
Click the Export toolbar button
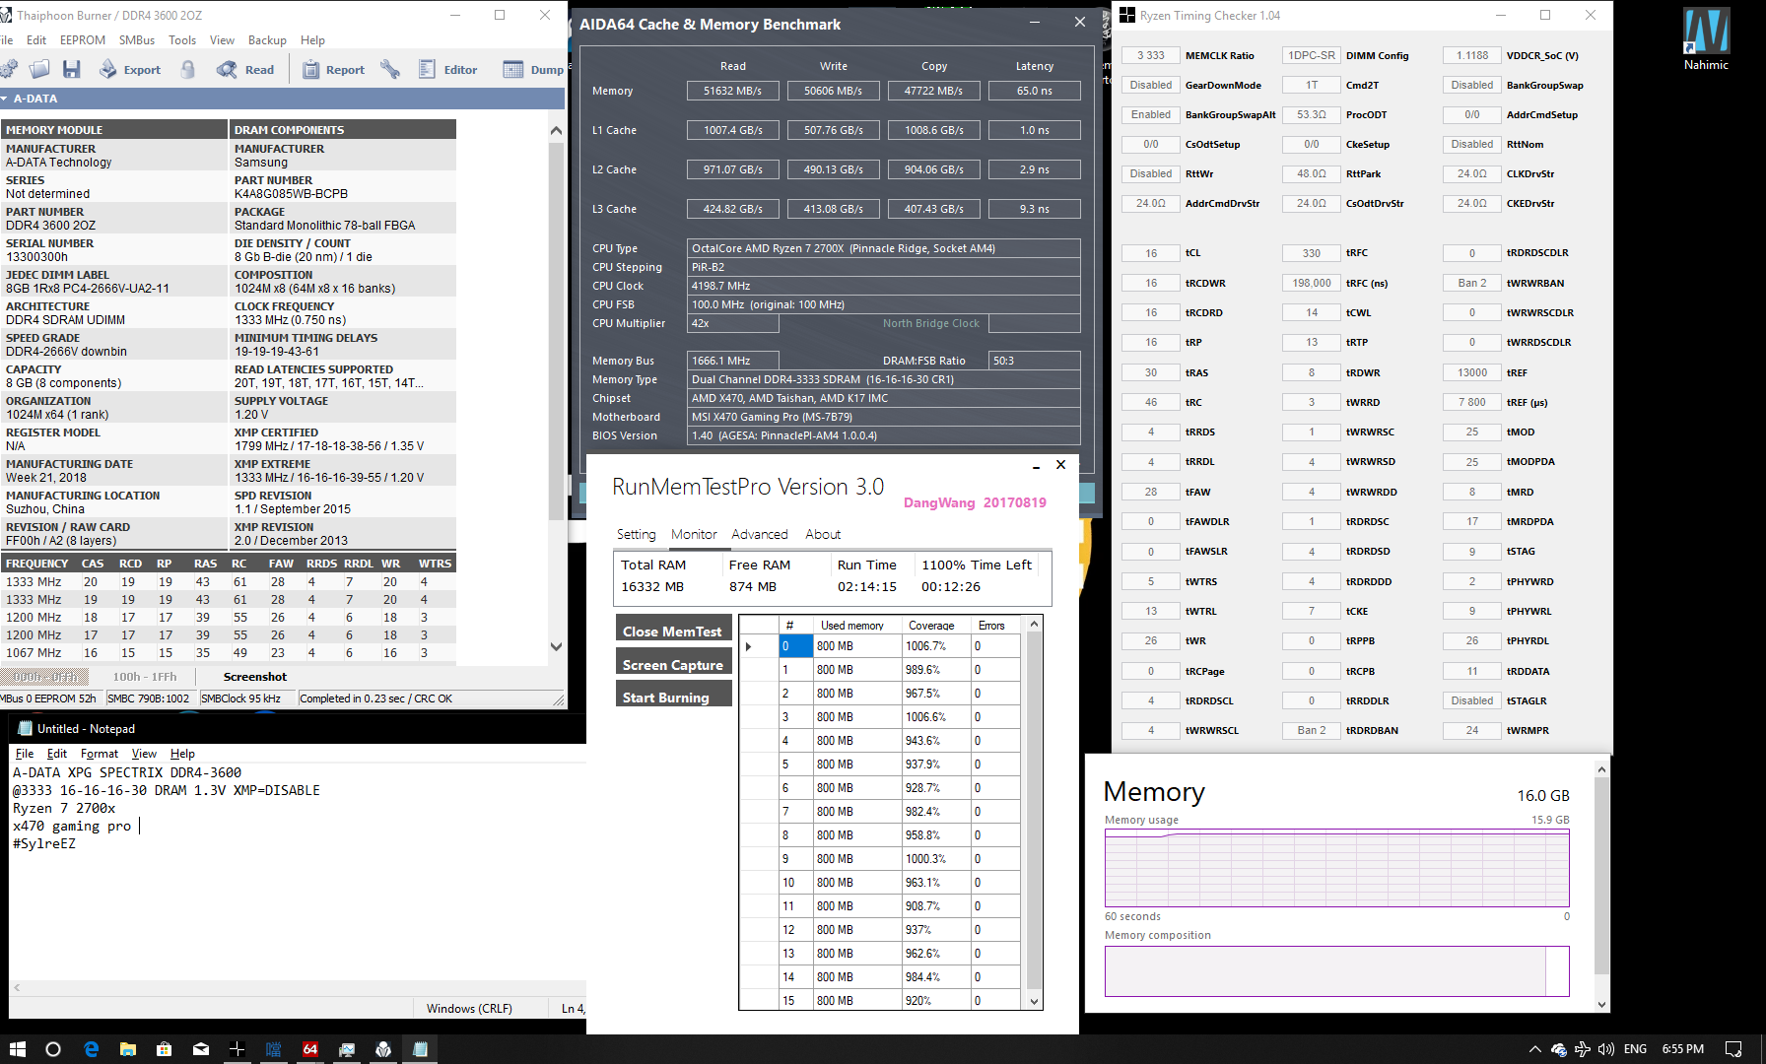[x=130, y=69]
